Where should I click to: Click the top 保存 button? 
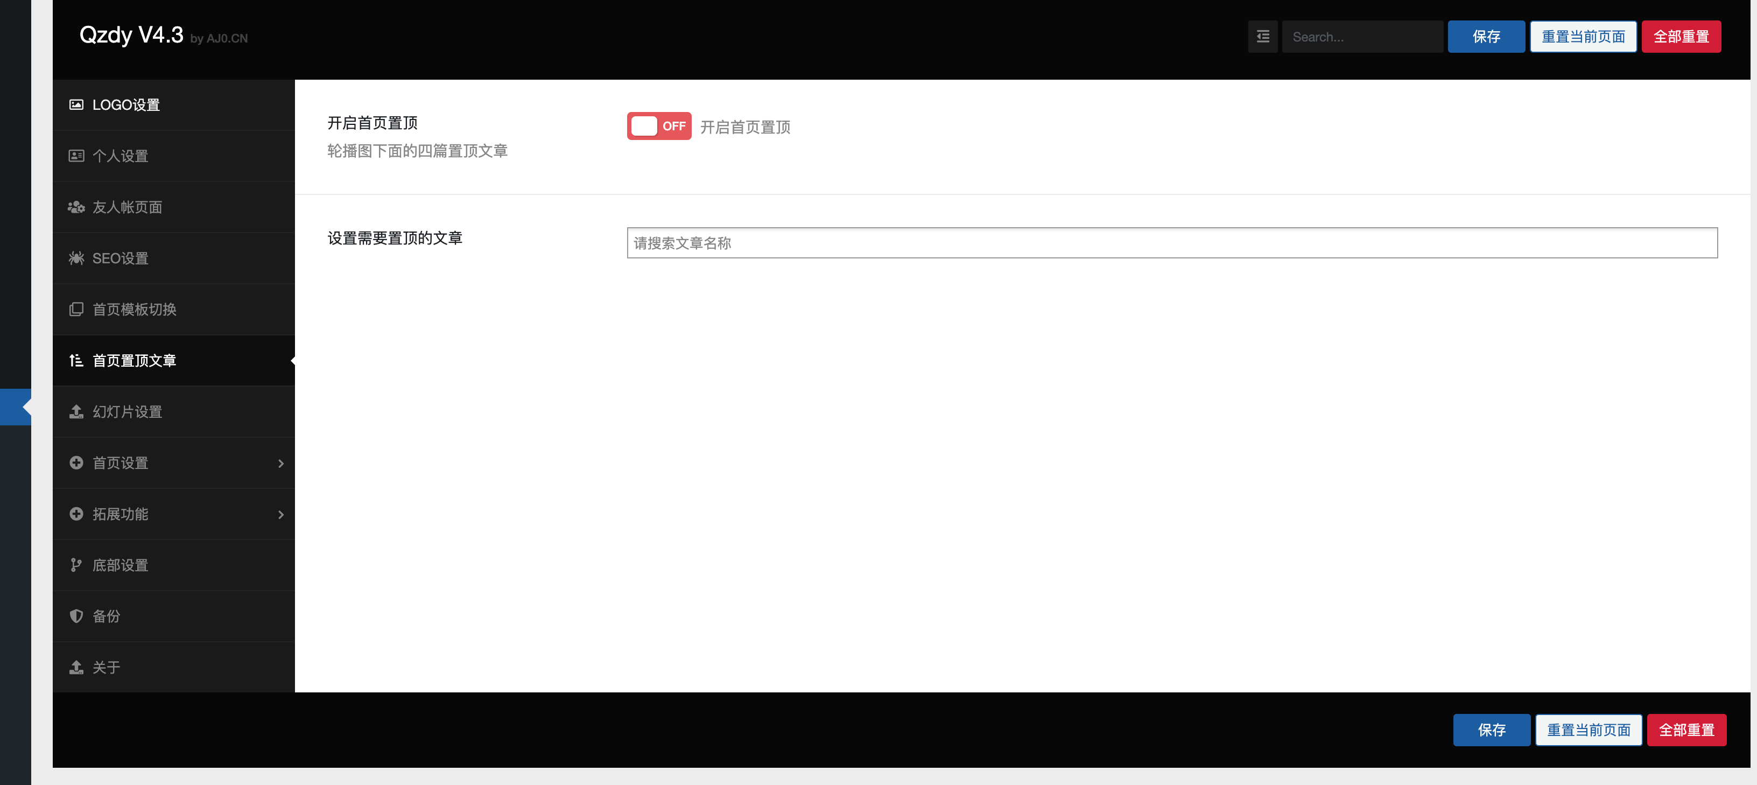pyautogui.click(x=1486, y=37)
